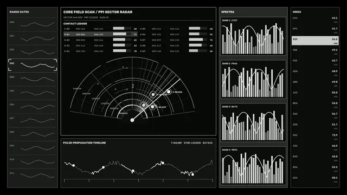This screenshot has height=195, width=347.
Task: Select index entry 3A5
Action: click(x=315, y=115)
